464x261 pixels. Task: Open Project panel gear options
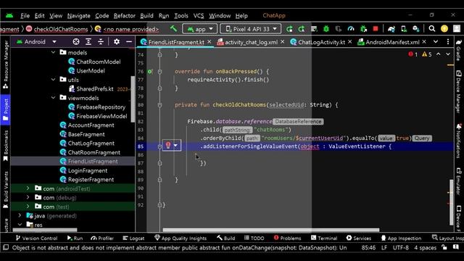117,42
